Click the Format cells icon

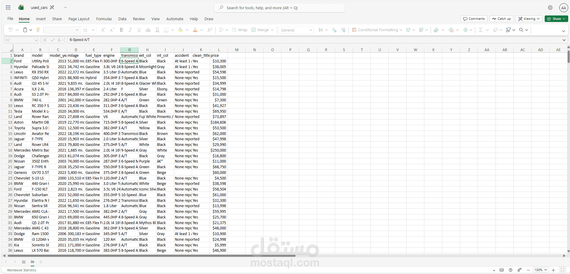pos(465,30)
